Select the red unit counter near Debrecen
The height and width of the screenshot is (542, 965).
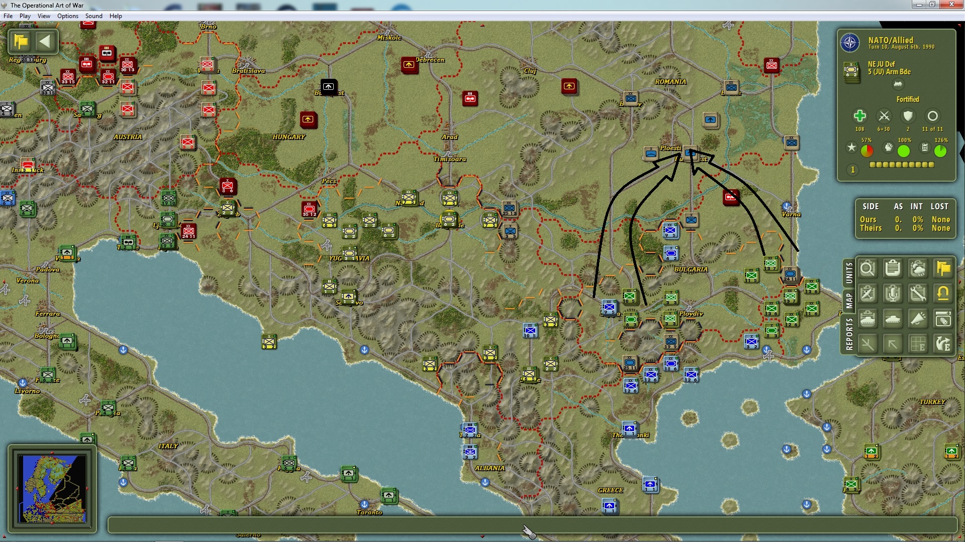point(409,65)
